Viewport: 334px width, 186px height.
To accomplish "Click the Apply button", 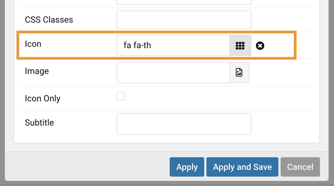I will [187, 167].
